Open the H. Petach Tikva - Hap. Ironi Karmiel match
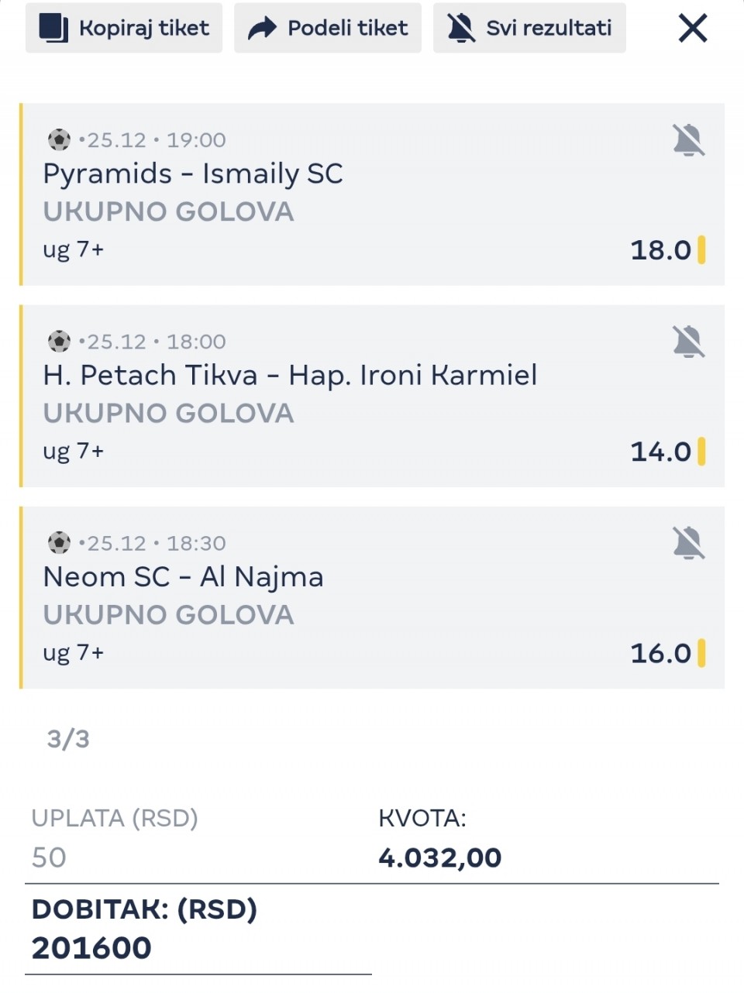Viewport: 744px width, 993px height. pos(290,375)
